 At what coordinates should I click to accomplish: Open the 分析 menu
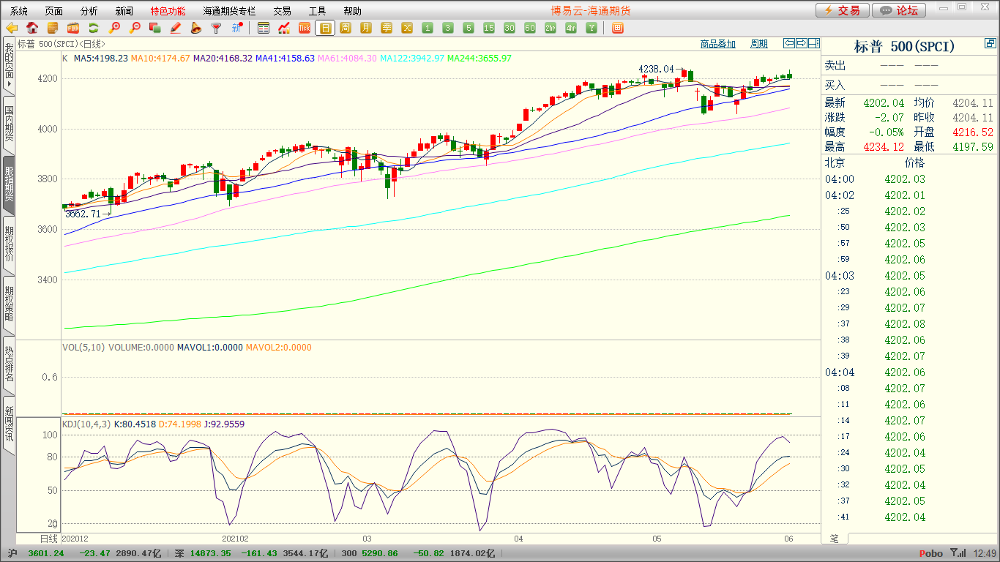point(89,11)
